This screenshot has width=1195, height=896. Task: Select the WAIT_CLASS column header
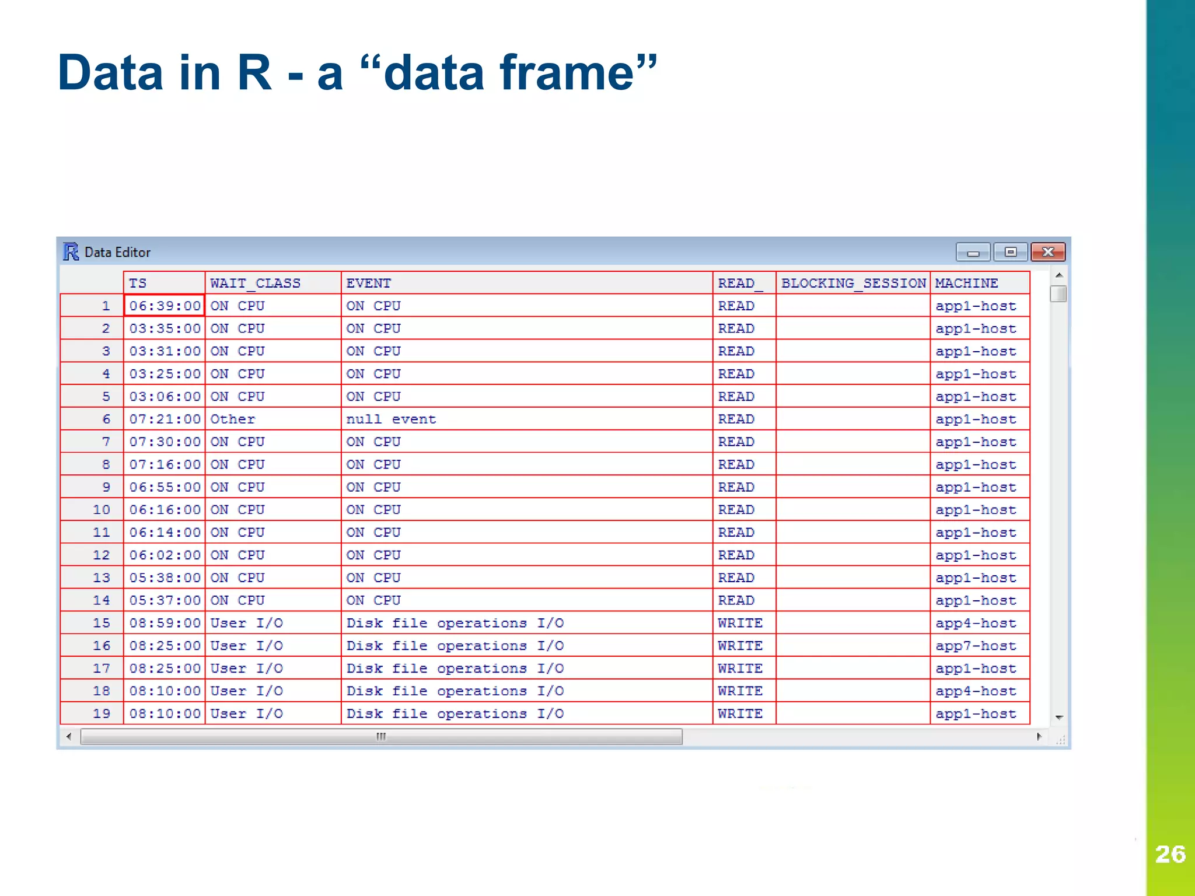(272, 283)
